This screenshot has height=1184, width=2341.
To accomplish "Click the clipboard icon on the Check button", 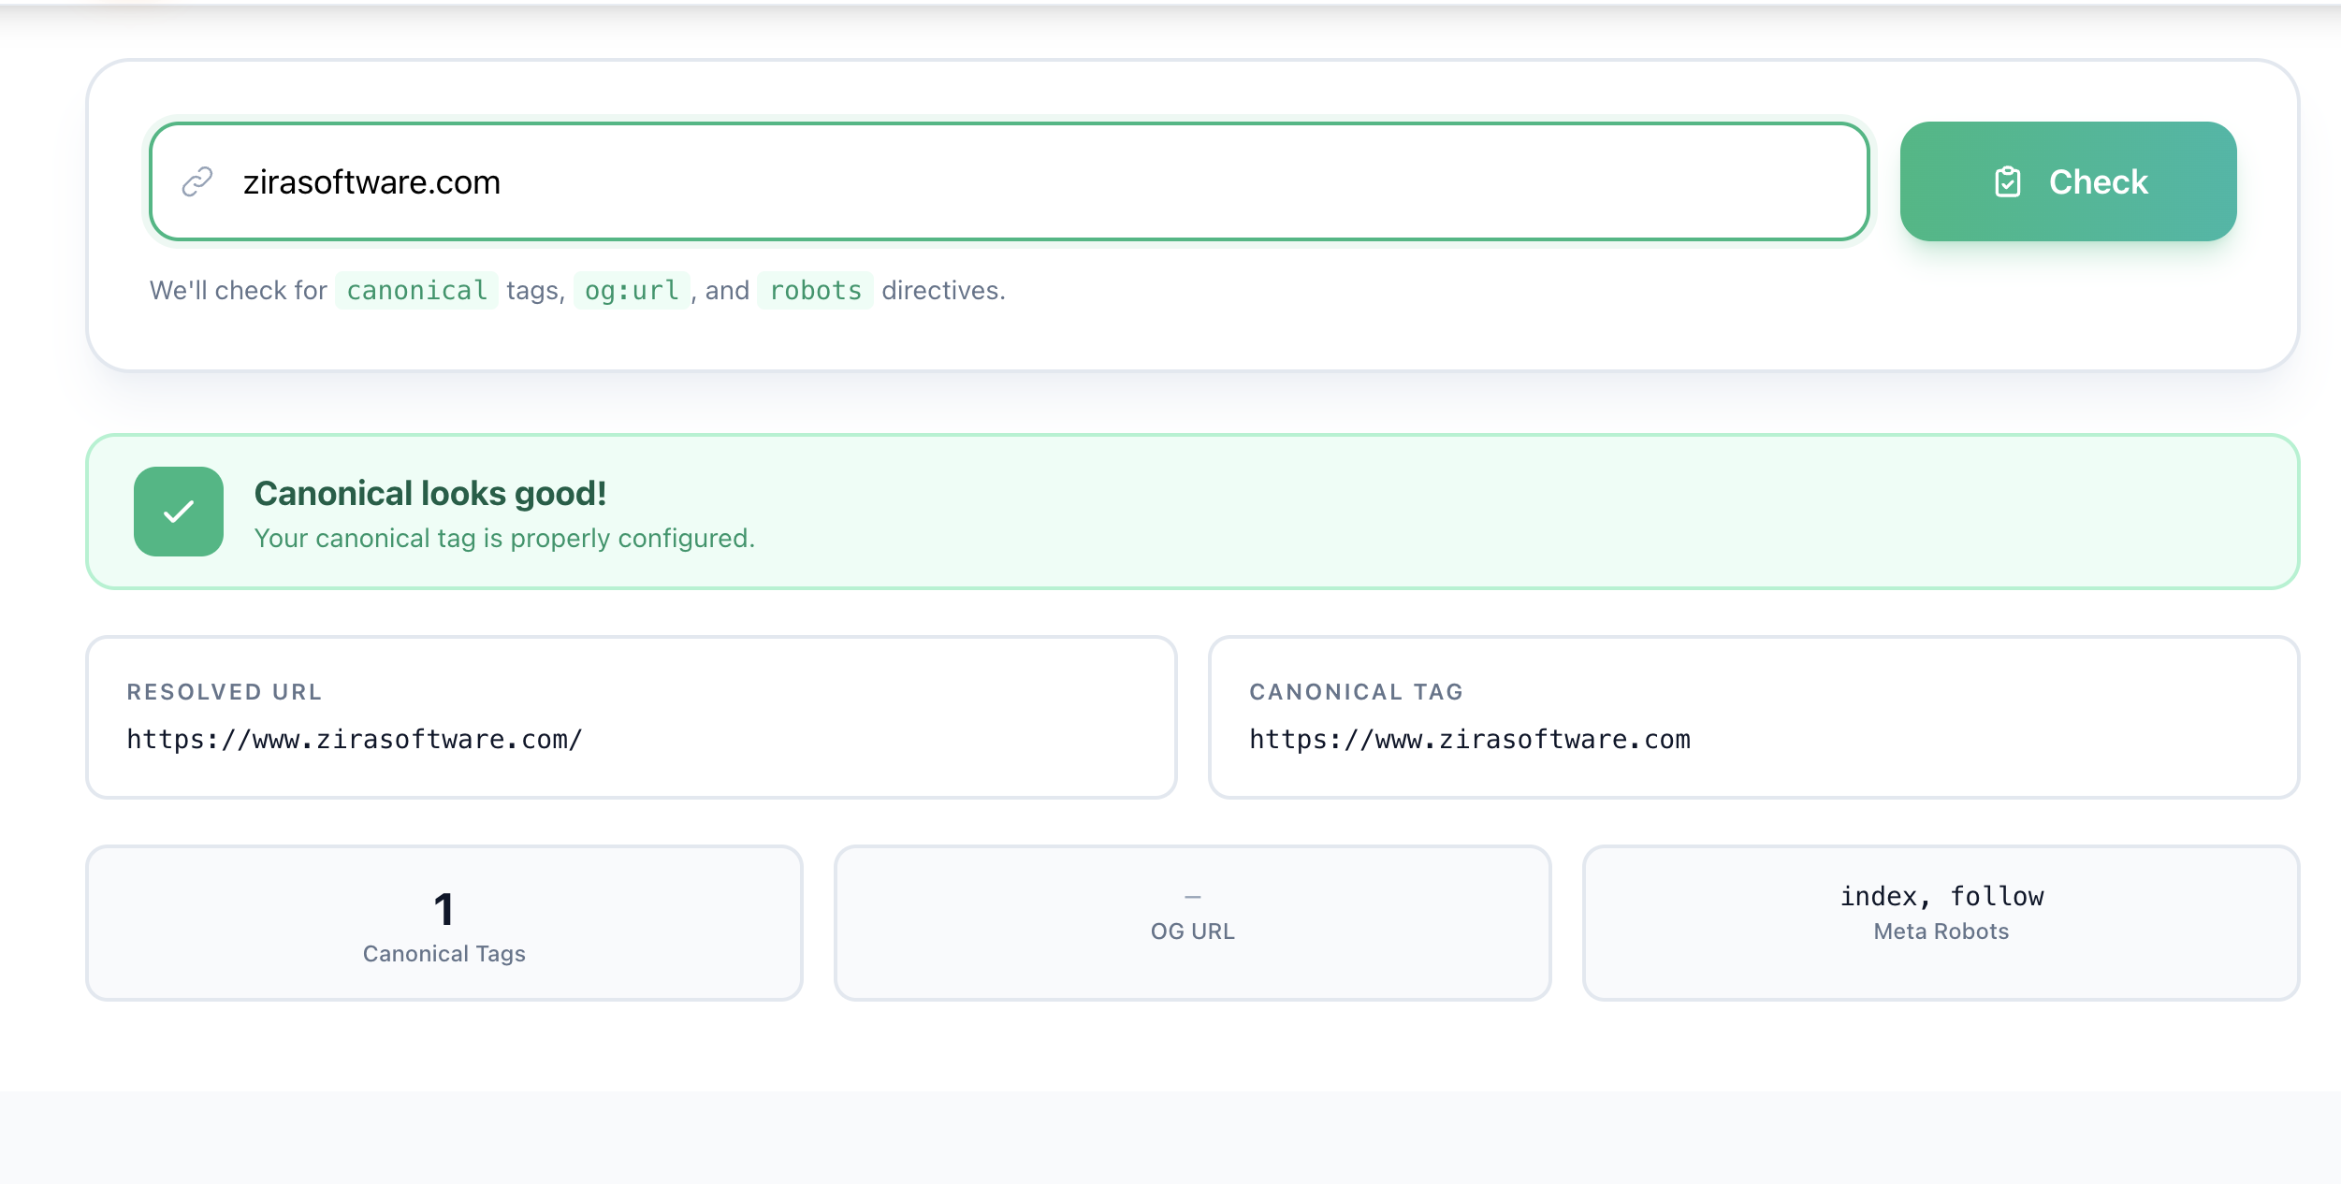I will (x=2007, y=181).
